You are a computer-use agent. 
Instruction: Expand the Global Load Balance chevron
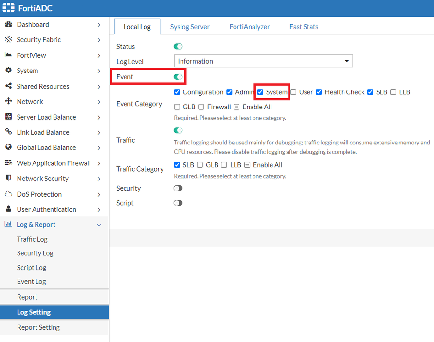(x=99, y=148)
